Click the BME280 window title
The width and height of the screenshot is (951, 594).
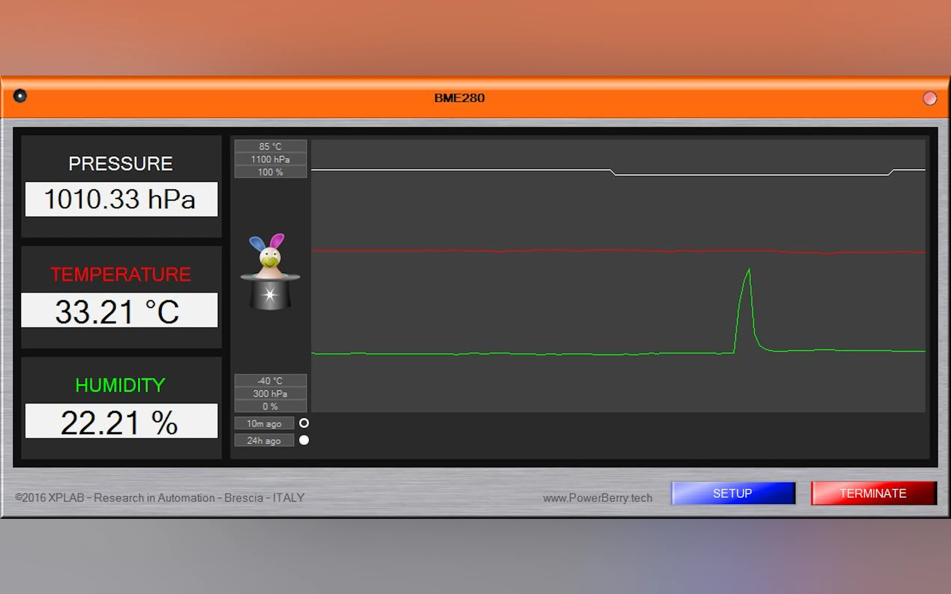coord(459,98)
